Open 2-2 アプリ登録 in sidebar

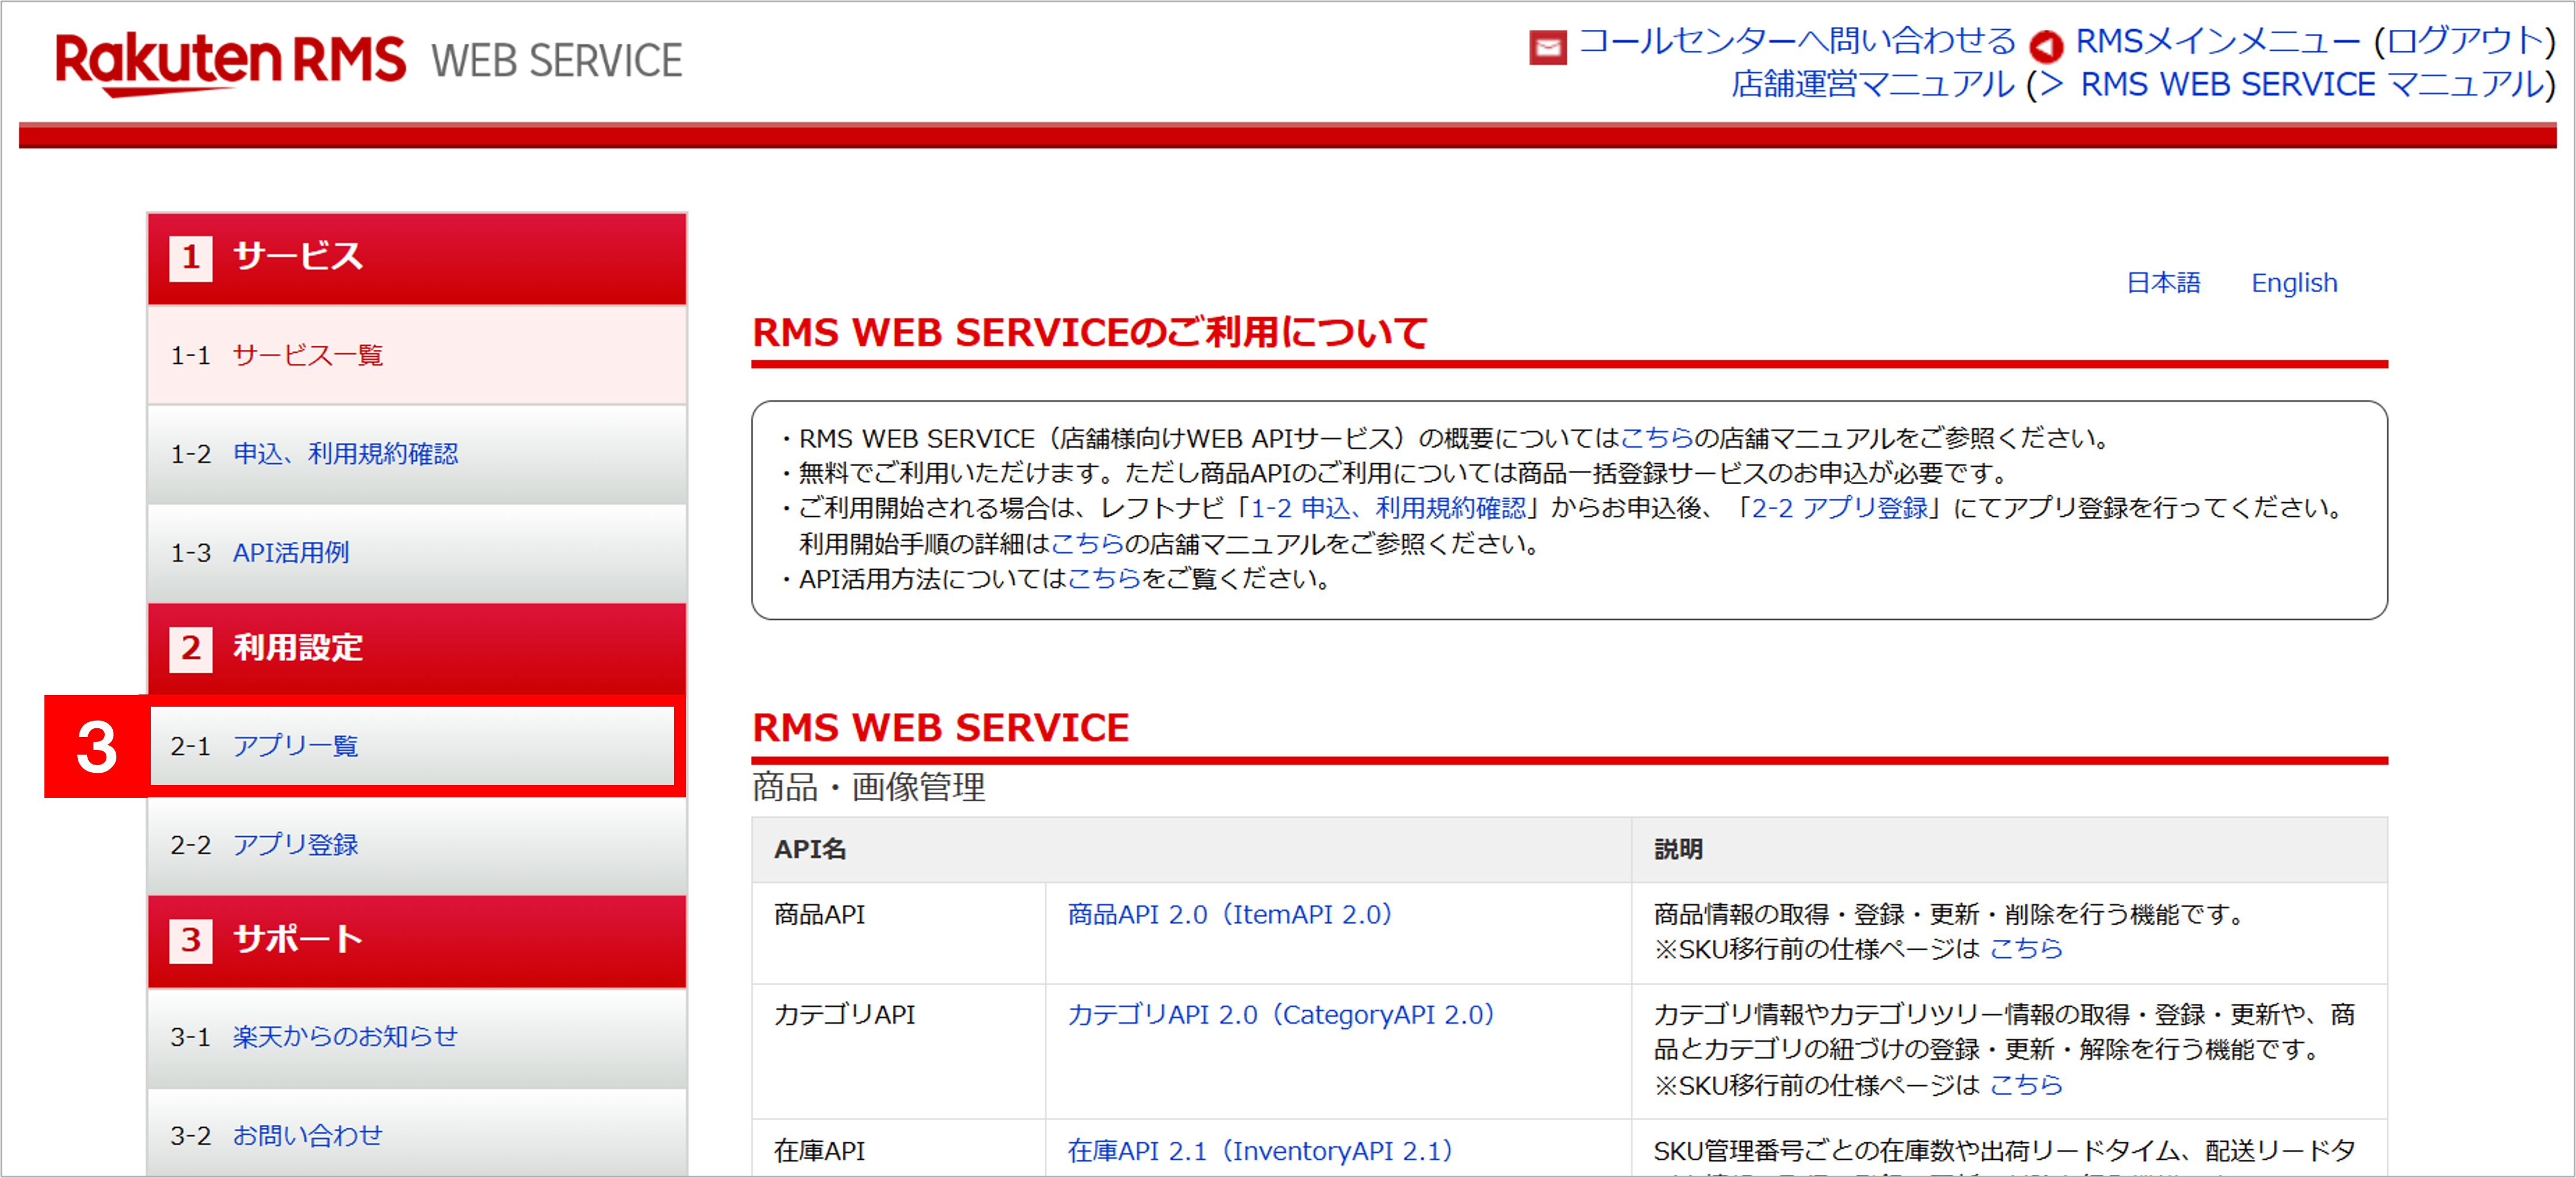(295, 845)
